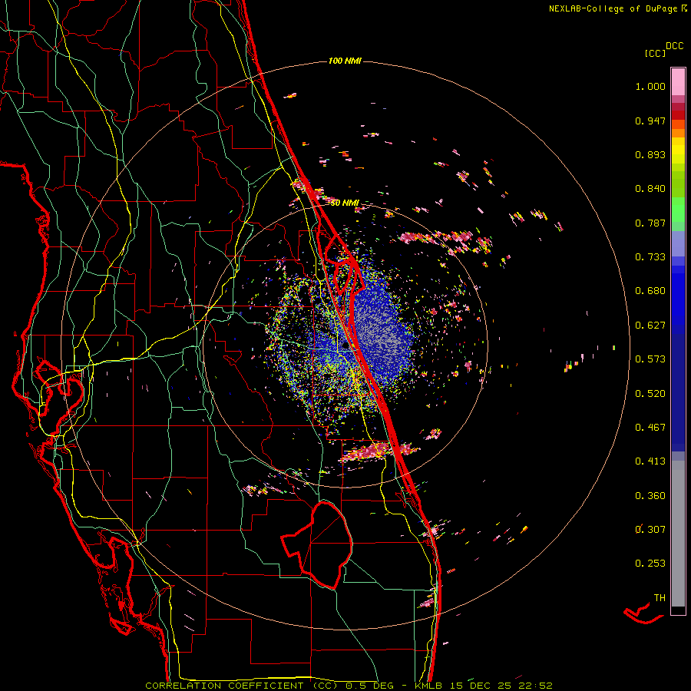Select the 0.467 scale value
691x691 pixels.
point(650,428)
